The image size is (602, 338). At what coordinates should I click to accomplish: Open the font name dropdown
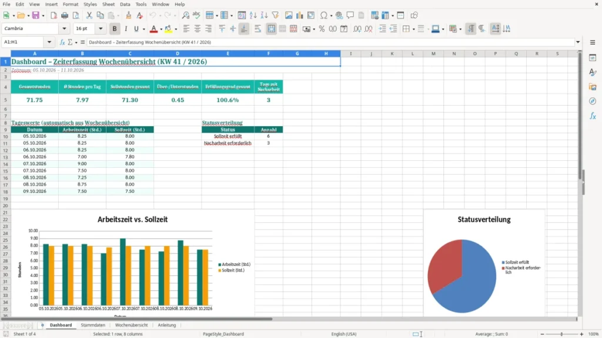click(64, 29)
